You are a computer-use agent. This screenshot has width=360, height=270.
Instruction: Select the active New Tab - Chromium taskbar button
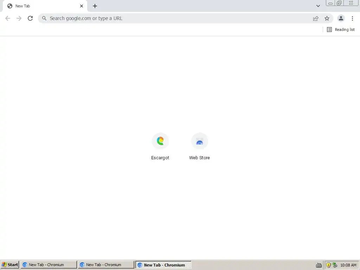163,265
